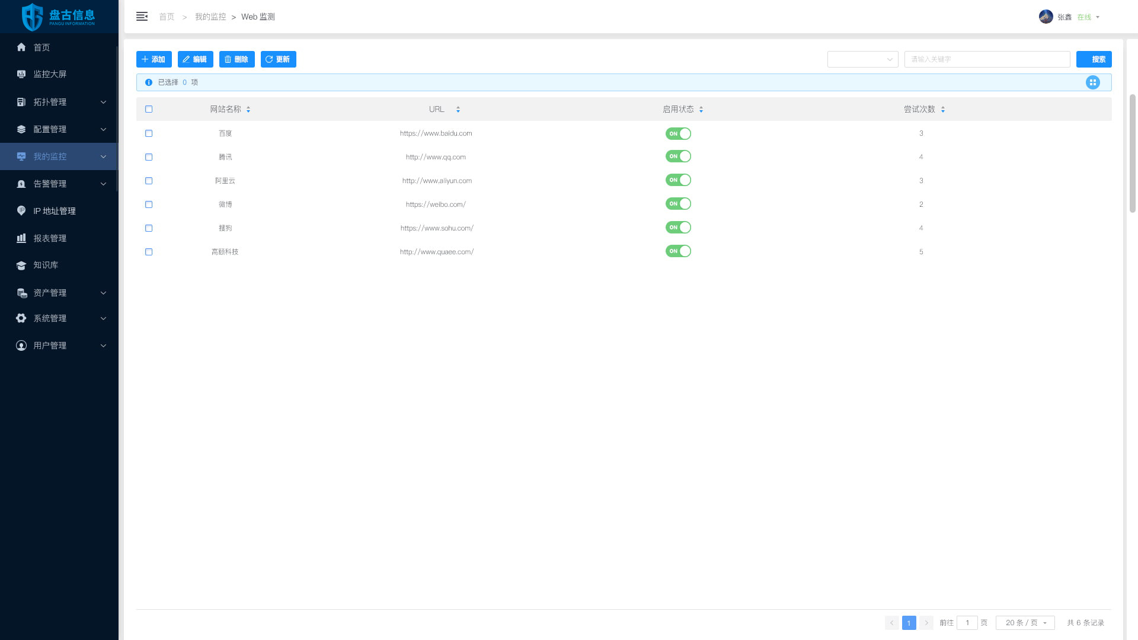The height and width of the screenshot is (640, 1138).
Task: Turn off the 百度 enable switch
Action: (x=678, y=133)
